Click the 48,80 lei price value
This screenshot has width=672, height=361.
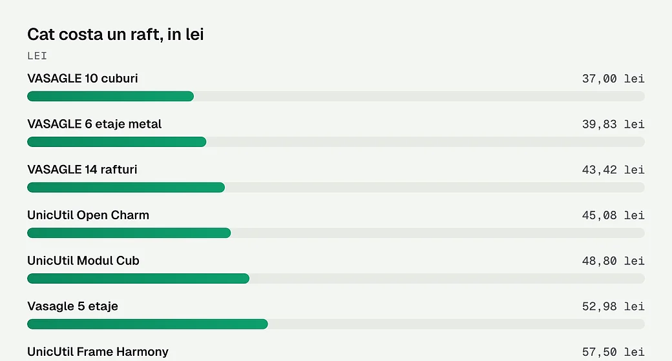[x=613, y=261]
